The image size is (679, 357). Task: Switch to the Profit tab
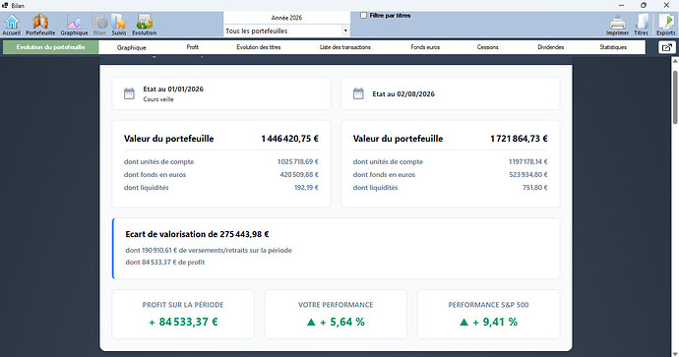tap(193, 47)
